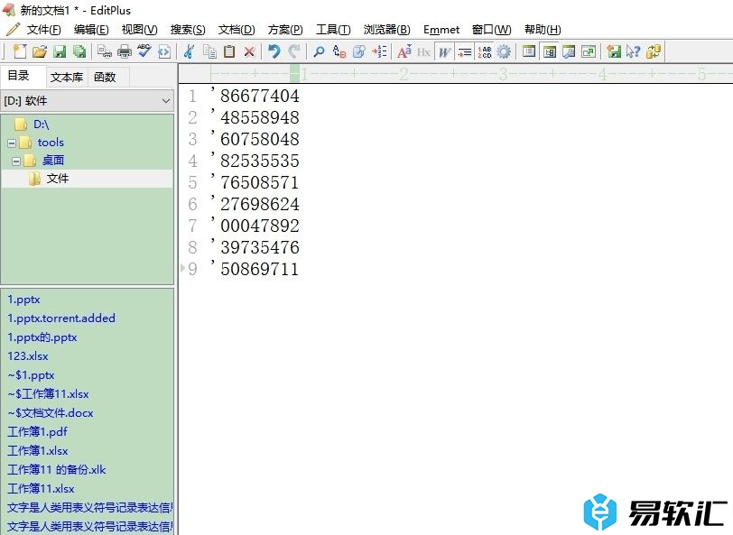Viewport: 733px width, 535px height.
Task: Click the Copy icon
Action: [209, 51]
